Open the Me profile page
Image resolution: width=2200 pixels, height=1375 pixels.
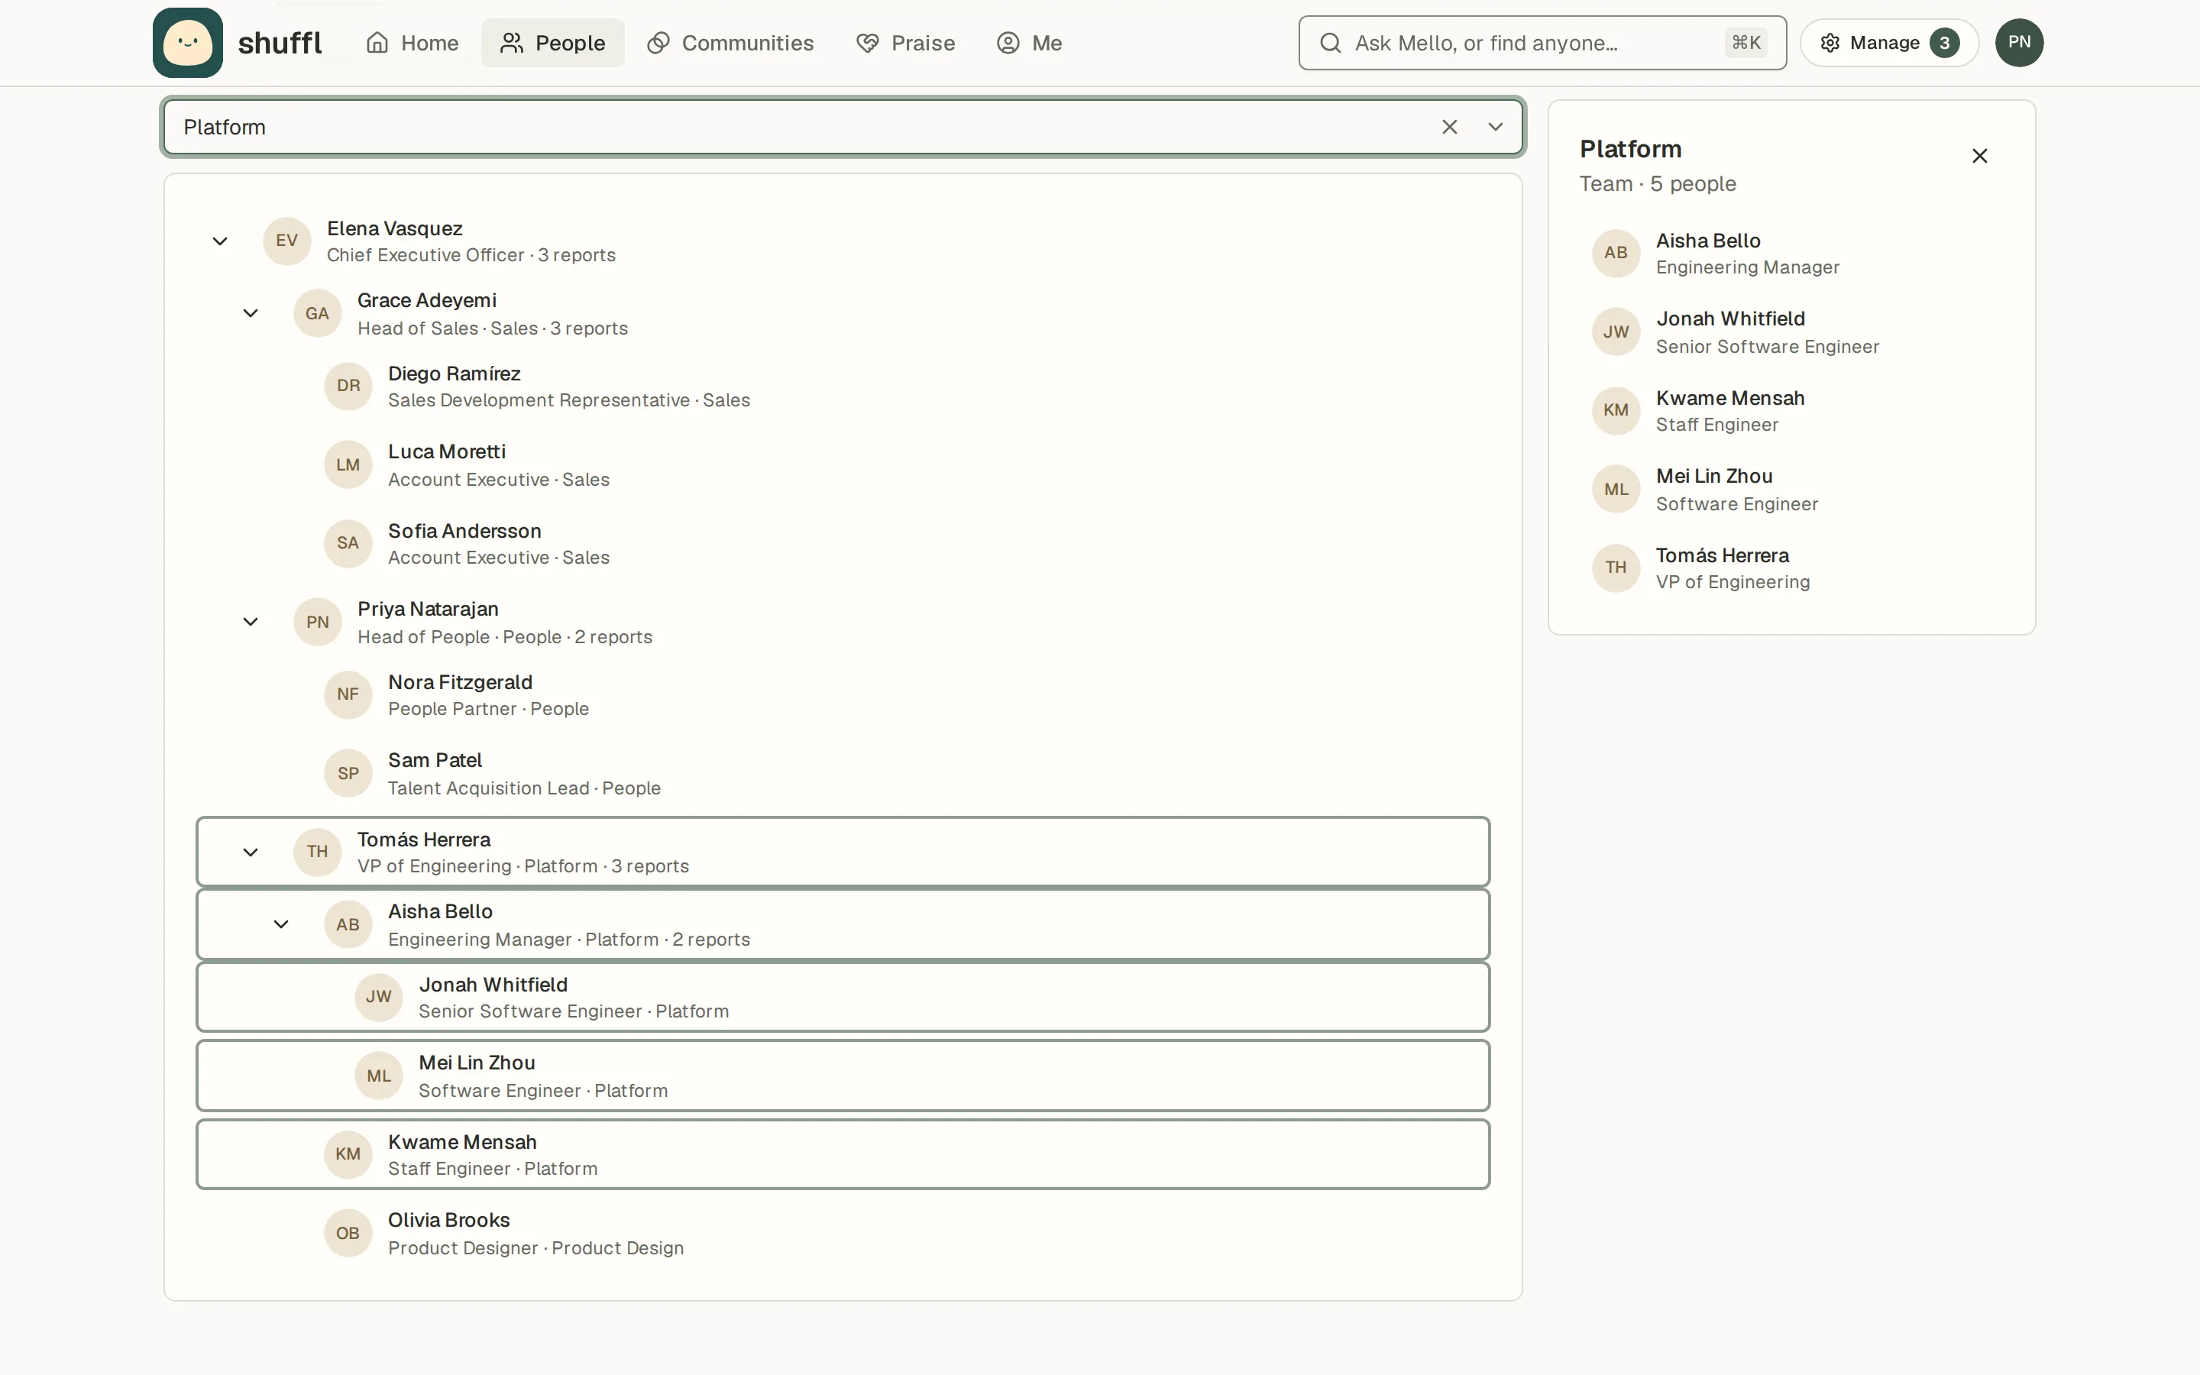tap(1029, 43)
